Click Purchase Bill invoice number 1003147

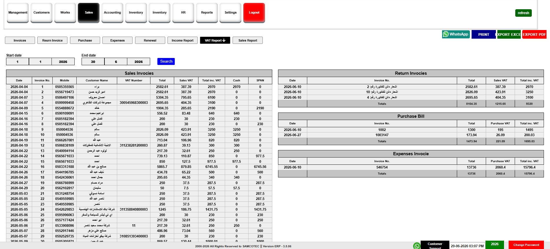(x=382, y=135)
